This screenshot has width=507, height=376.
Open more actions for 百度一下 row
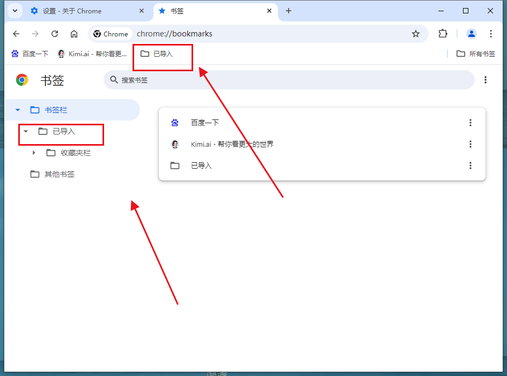pyautogui.click(x=471, y=123)
